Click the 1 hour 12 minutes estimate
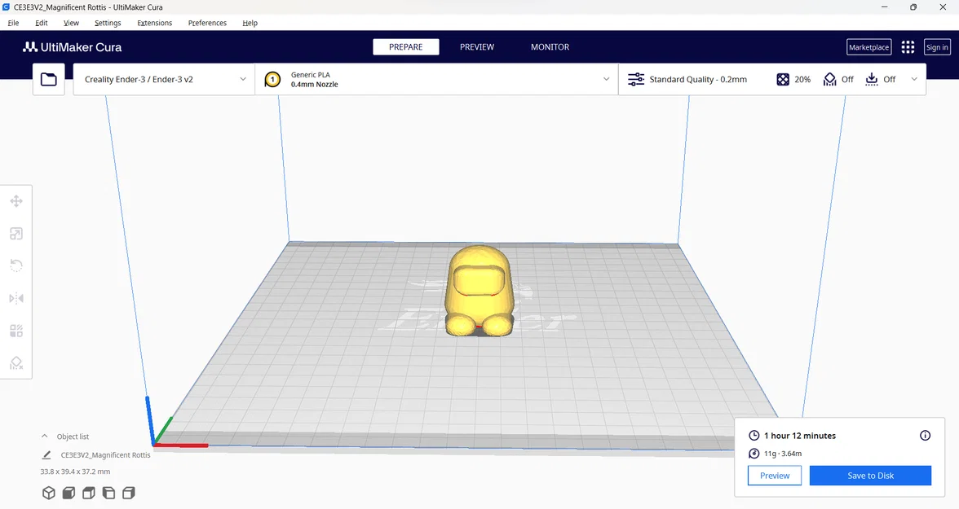959x509 pixels. (x=800, y=436)
